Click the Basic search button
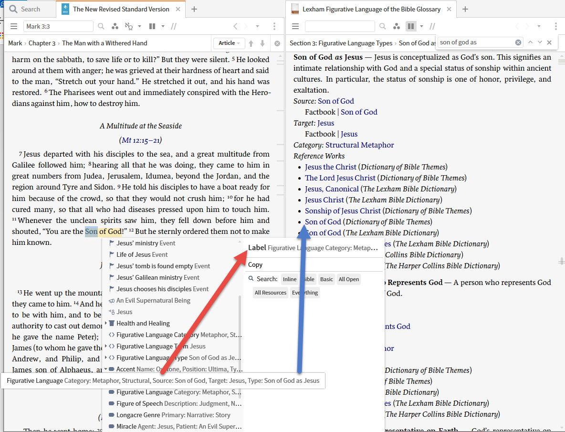The image size is (565, 432). [326, 279]
